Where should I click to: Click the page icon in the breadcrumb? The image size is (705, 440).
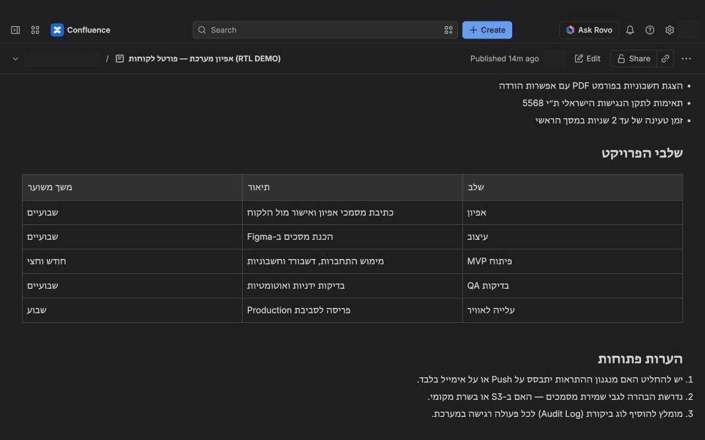[120, 59]
